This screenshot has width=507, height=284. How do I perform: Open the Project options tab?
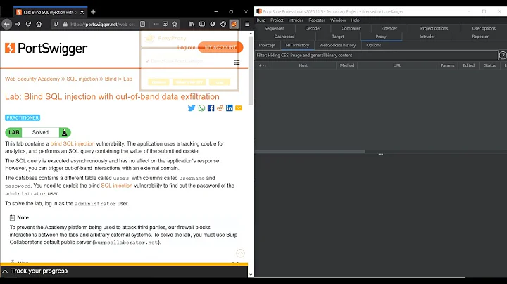tap(434, 28)
